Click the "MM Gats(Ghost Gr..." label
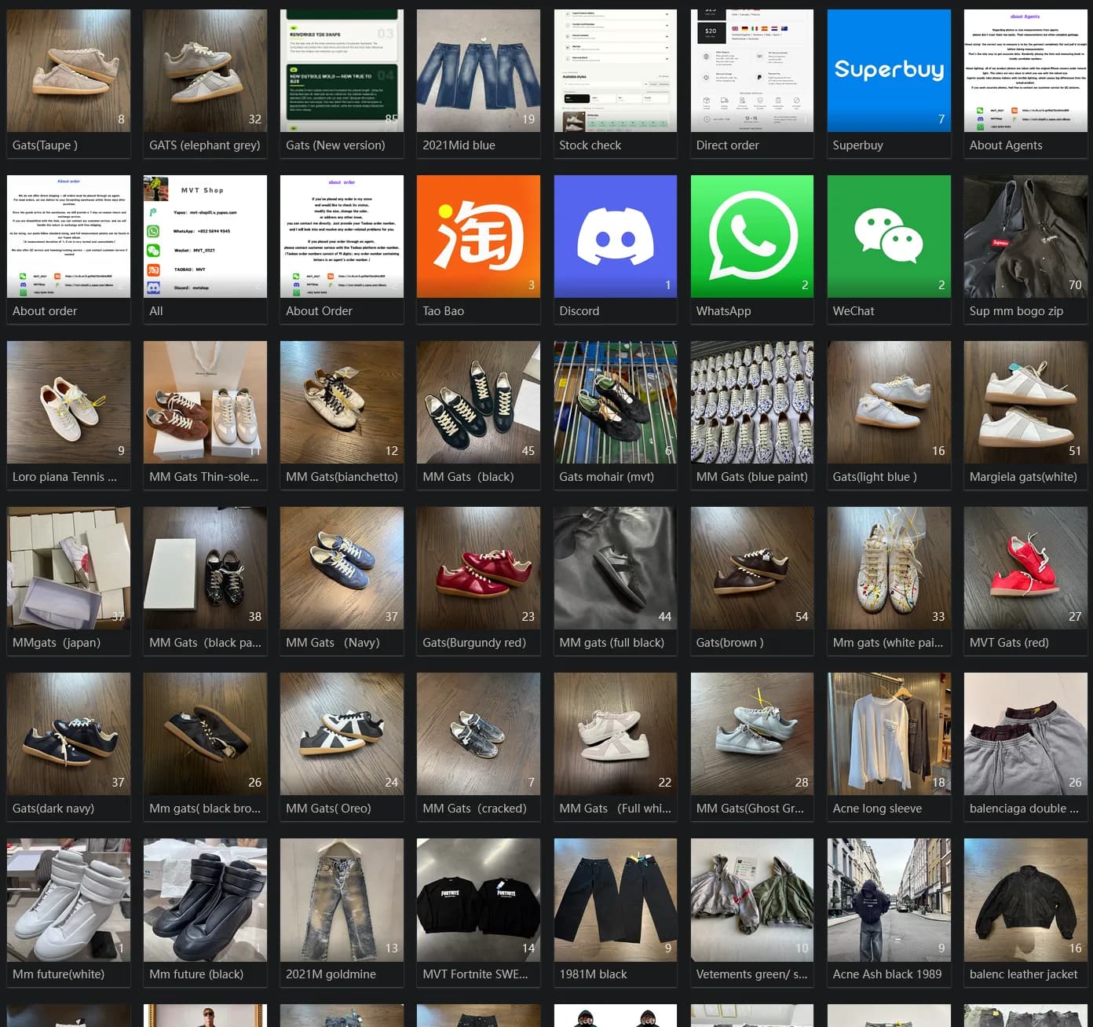Image resolution: width=1093 pixels, height=1027 pixels. point(750,809)
